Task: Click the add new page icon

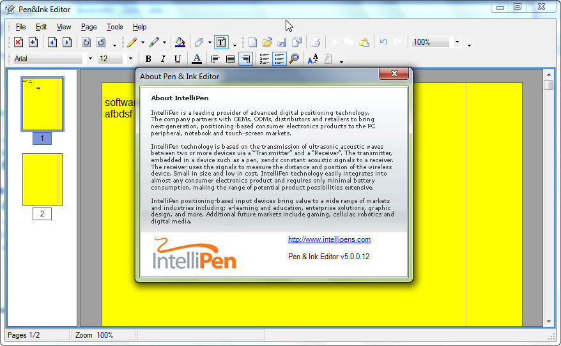Action: tap(33, 43)
